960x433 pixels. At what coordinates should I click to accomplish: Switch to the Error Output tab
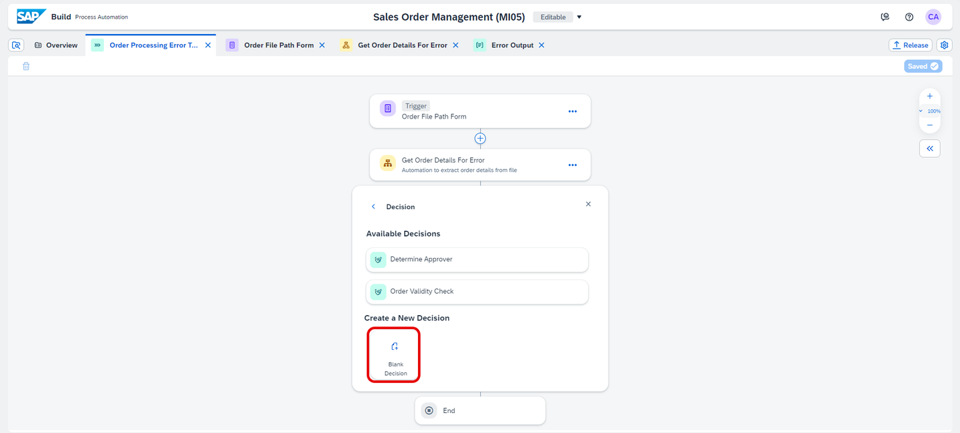pos(512,45)
